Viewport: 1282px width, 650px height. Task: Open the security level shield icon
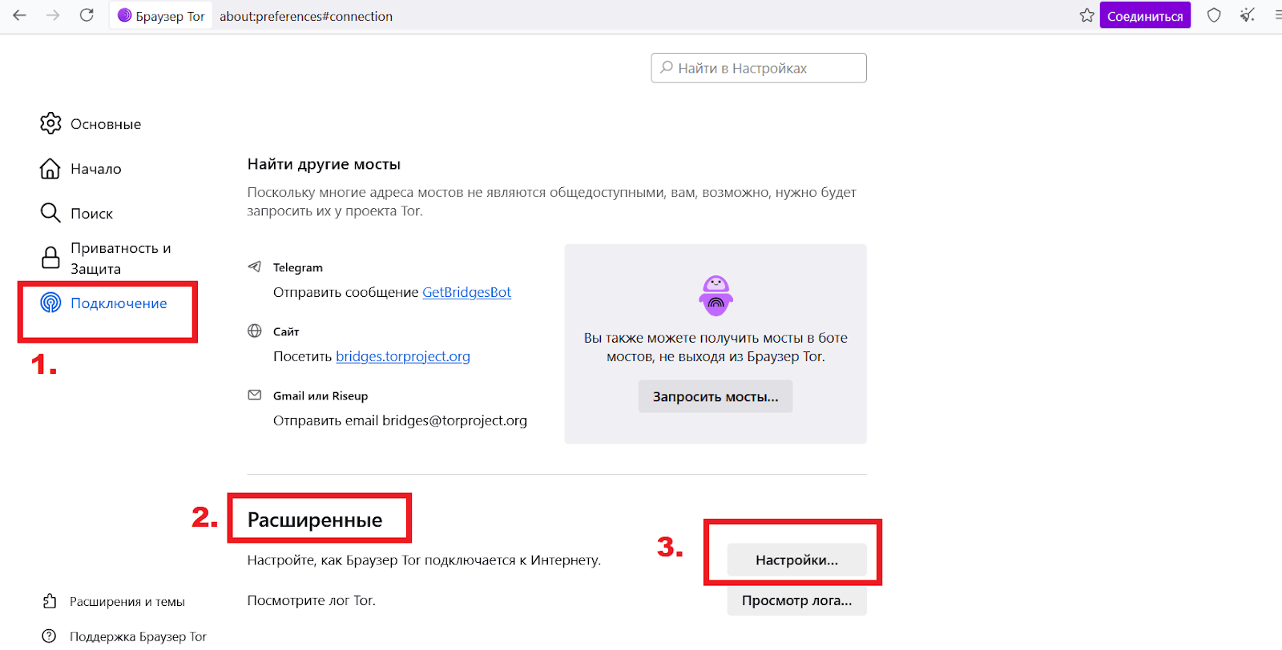coord(1214,15)
